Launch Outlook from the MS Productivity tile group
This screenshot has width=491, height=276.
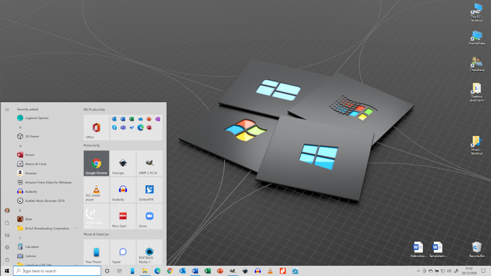point(114,119)
